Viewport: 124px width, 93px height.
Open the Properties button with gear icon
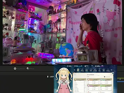pyautogui.click(x=19, y=69)
